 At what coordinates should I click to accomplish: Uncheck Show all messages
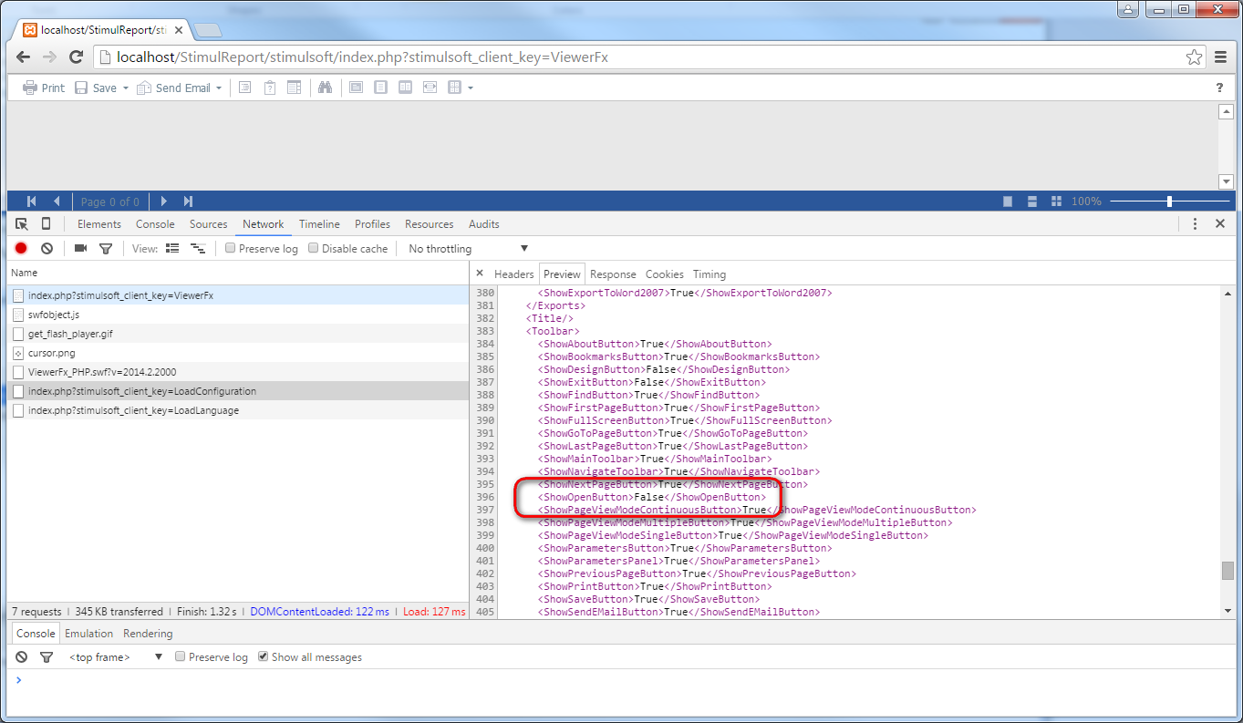264,656
